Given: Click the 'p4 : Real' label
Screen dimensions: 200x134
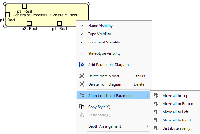Looking at the screenshot, I should tap(8, 20).
